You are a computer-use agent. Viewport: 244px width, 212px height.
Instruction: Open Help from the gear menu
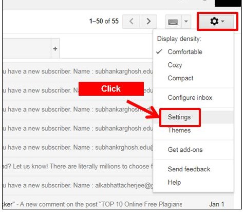pos(174,182)
